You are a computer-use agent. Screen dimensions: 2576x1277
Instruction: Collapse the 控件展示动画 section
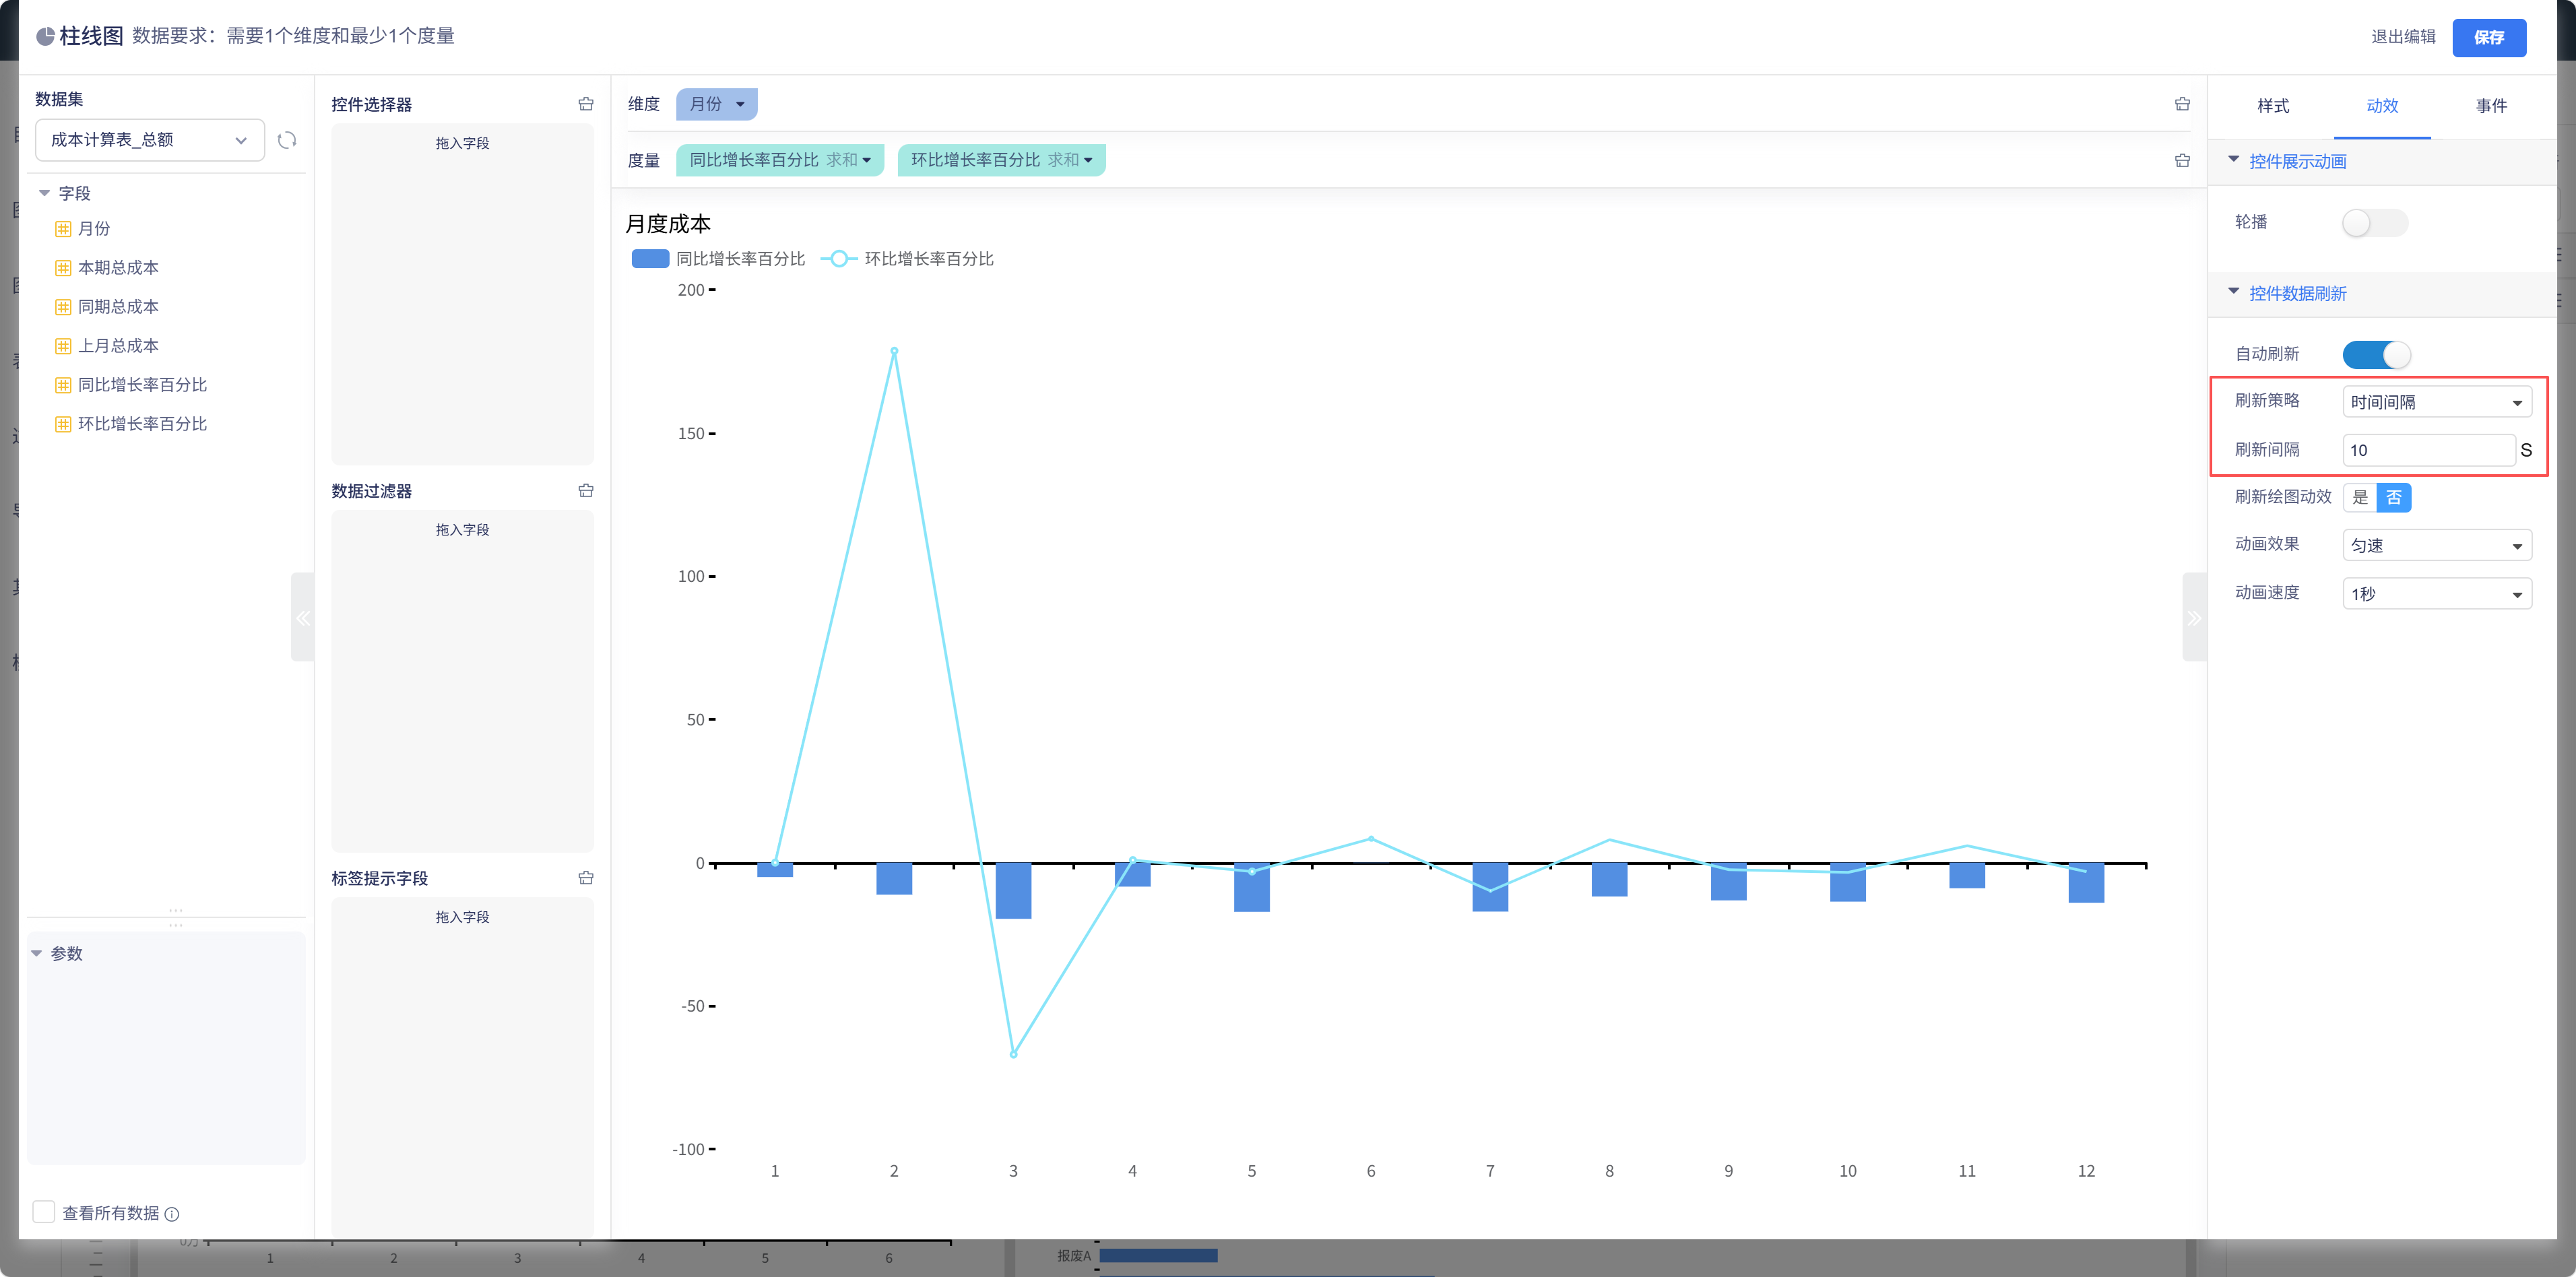[2233, 160]
